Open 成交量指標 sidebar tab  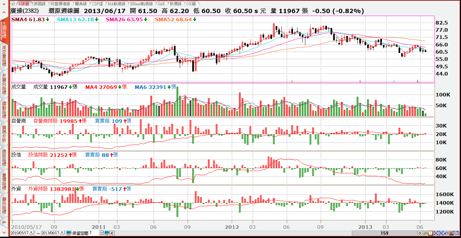4,56
